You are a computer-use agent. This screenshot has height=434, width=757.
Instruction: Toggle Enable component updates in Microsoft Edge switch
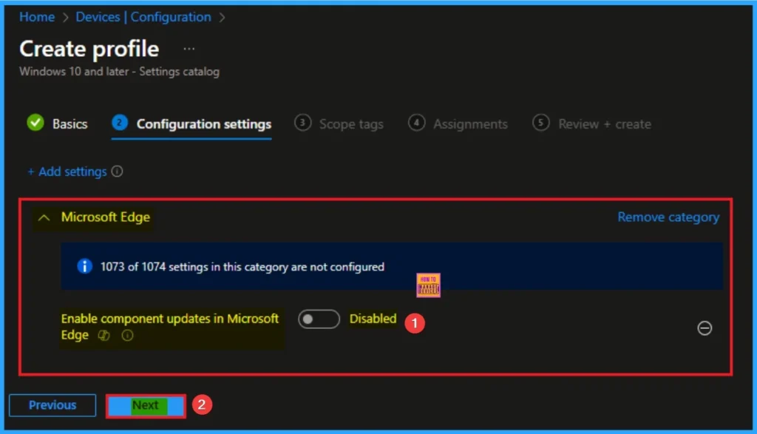pos(319,319)
